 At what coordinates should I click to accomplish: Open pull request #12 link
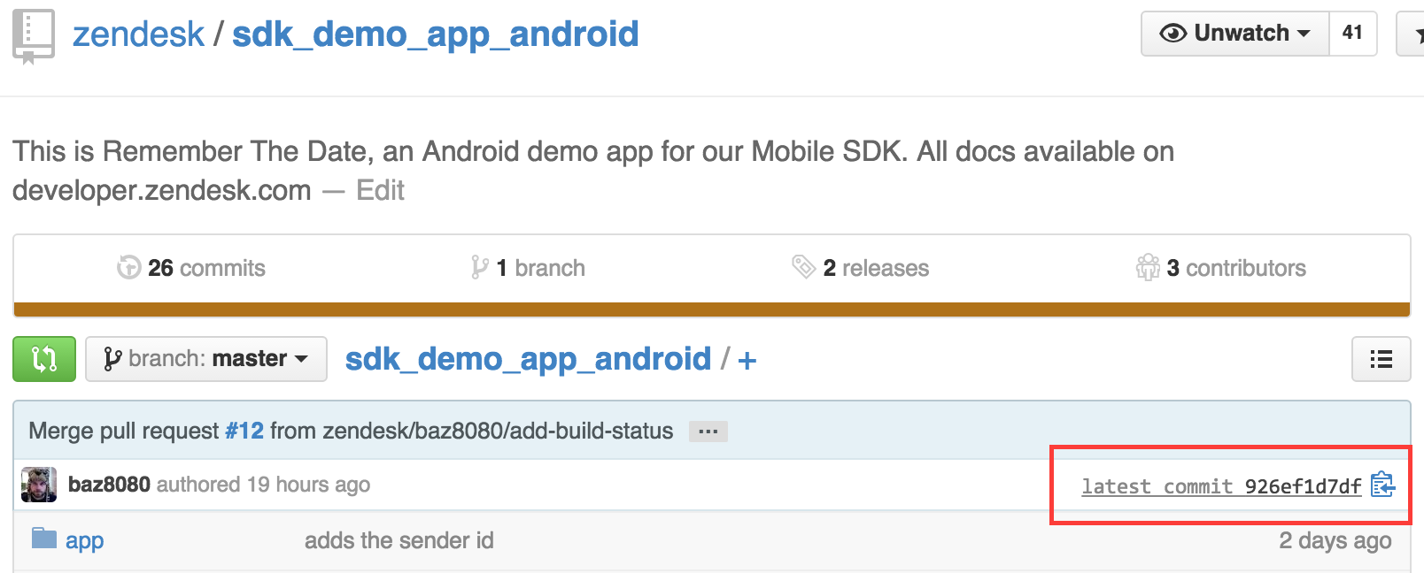tap(244, 431)
